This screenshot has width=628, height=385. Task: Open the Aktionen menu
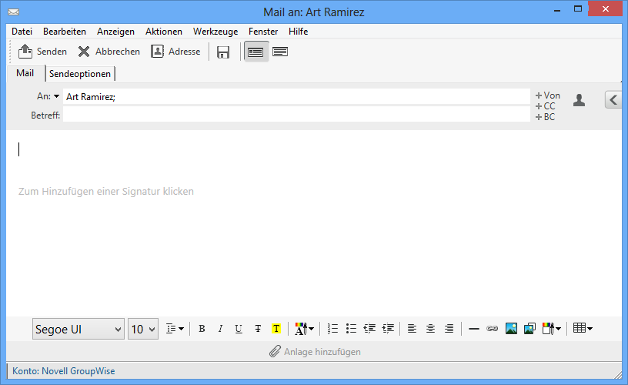tap(164, 32)
